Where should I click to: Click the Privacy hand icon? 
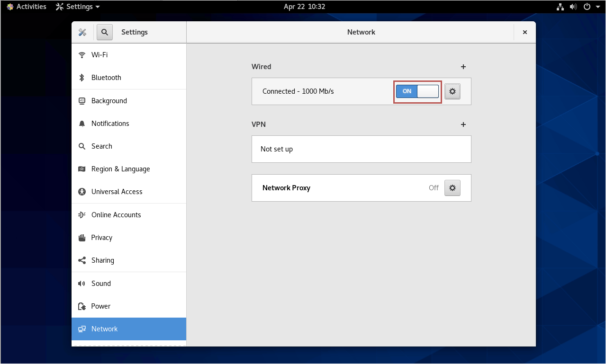click(x=82, y=238)
